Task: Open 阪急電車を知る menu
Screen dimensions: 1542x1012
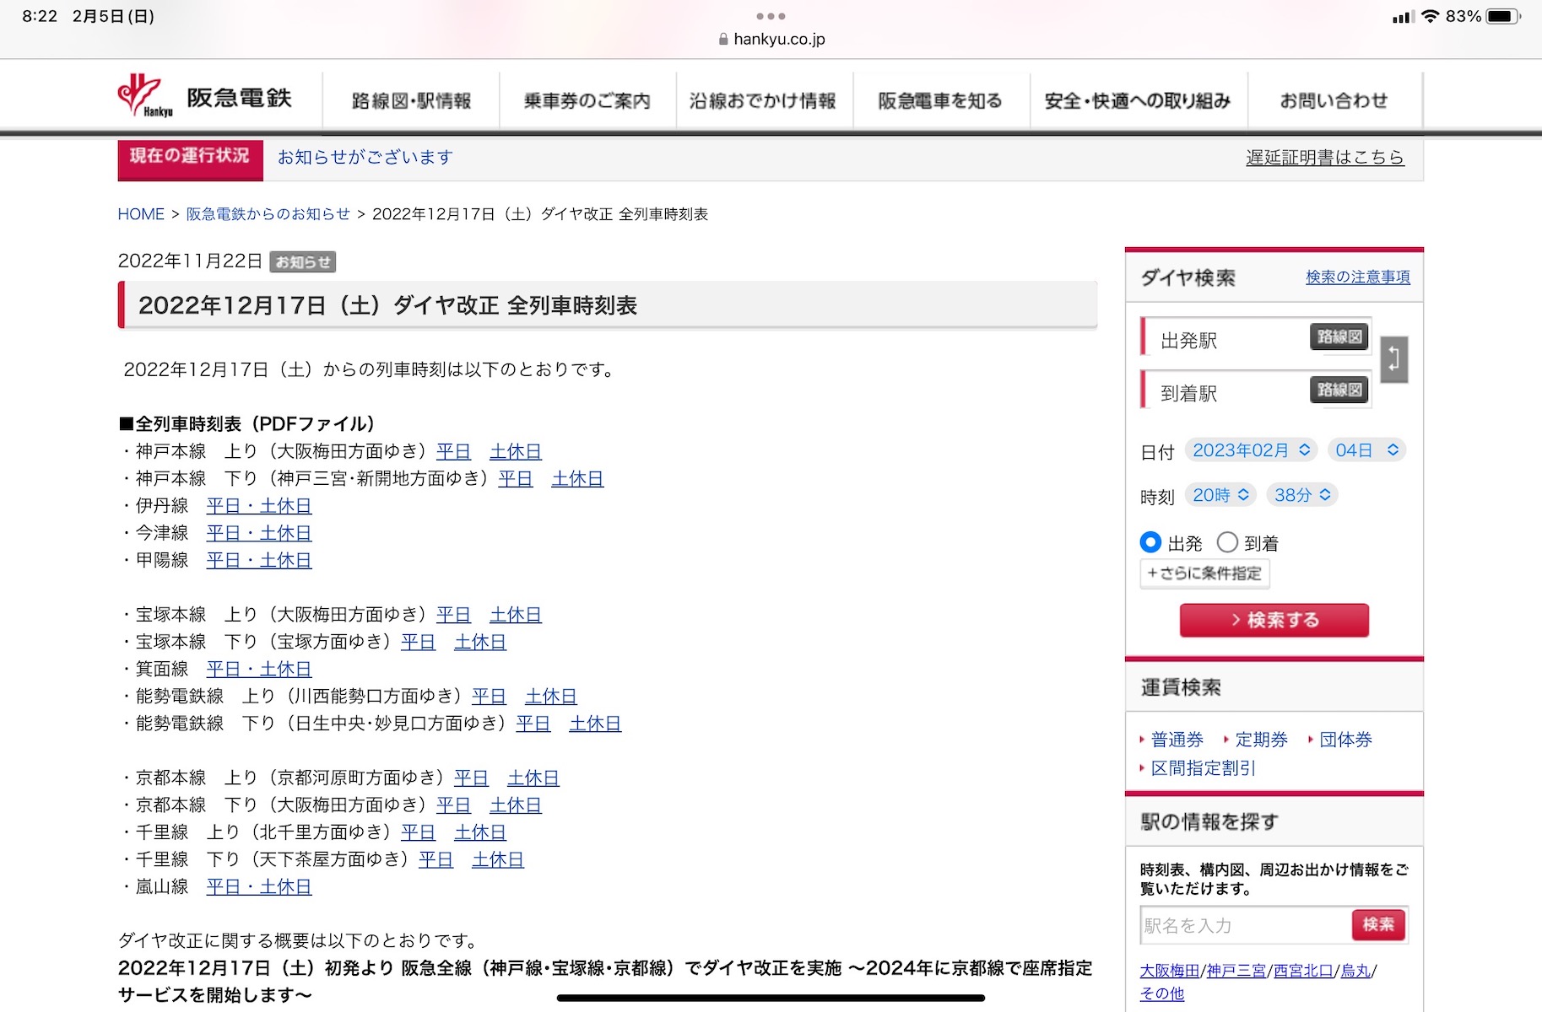Action: click(941, 101)
